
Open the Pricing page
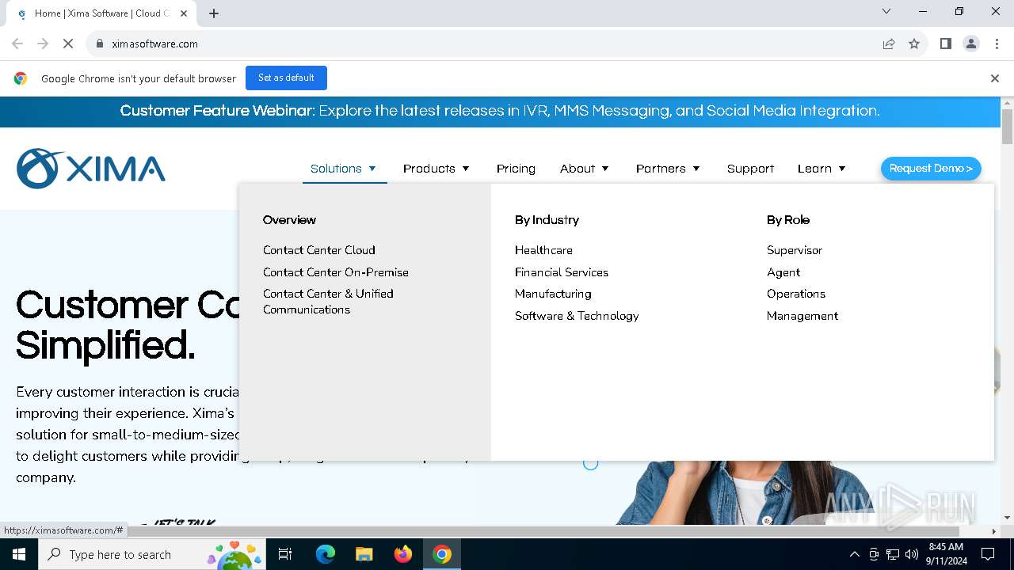click(516, 169)
